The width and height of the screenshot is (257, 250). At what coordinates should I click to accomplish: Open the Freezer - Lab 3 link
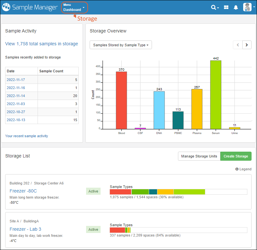25,229
